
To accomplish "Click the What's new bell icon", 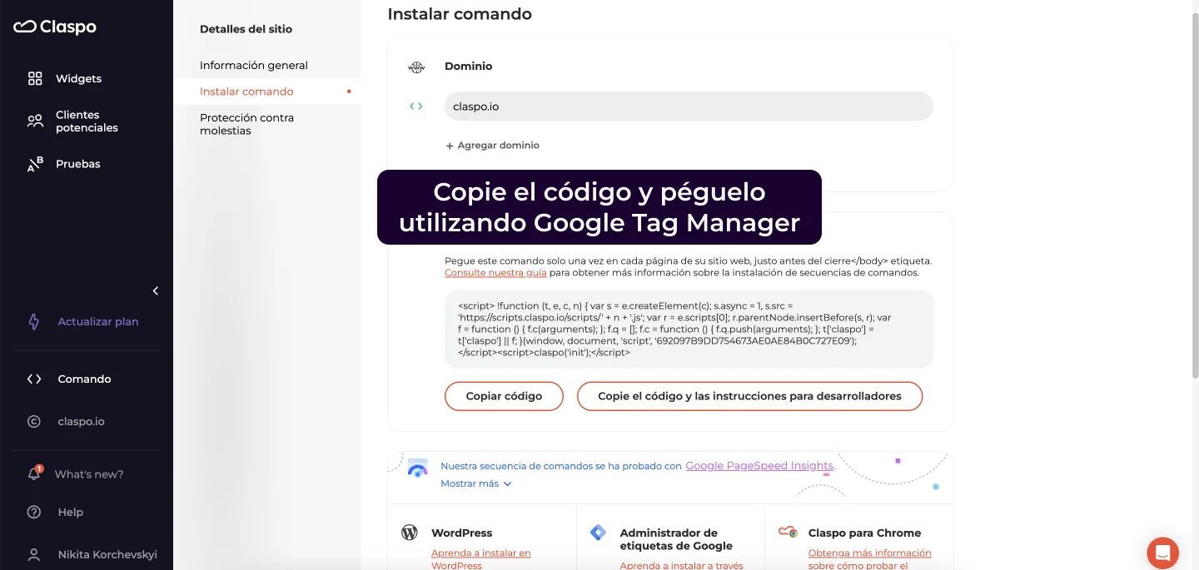I will [x=34, y=473].
